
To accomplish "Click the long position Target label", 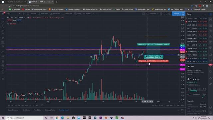I will (153, 44).
